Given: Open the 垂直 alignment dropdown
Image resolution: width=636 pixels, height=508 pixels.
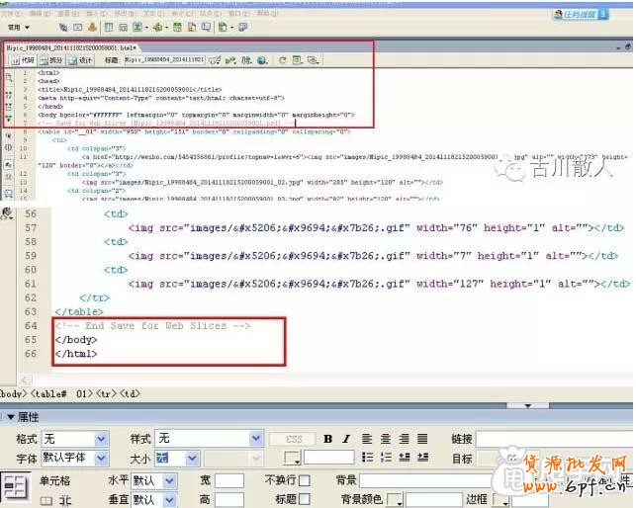Looking at the screenshot, I should click(x=169, y=500).
